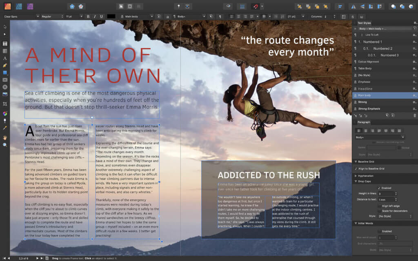Choose the Zoom magnifier tool
Image resolution: width=418 pixels, height=261 pixels.
(x=5, y=145)
